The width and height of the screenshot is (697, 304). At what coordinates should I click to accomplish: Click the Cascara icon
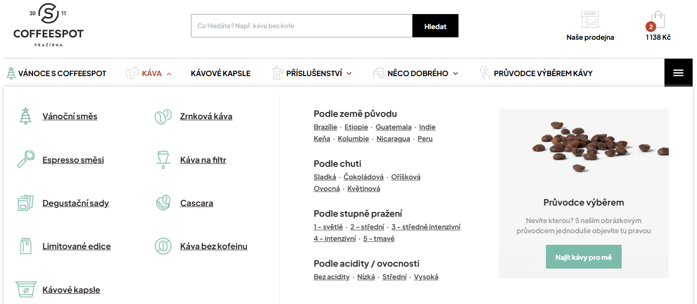[163, 203]
